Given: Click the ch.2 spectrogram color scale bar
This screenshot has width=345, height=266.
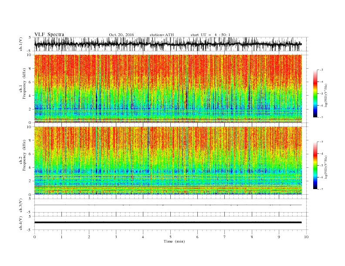Looking at the screenshot, I should click(x=315, y=166).
